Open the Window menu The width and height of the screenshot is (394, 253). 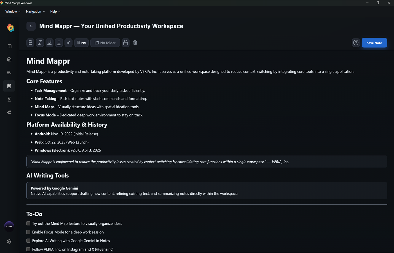tap(13, 12)
